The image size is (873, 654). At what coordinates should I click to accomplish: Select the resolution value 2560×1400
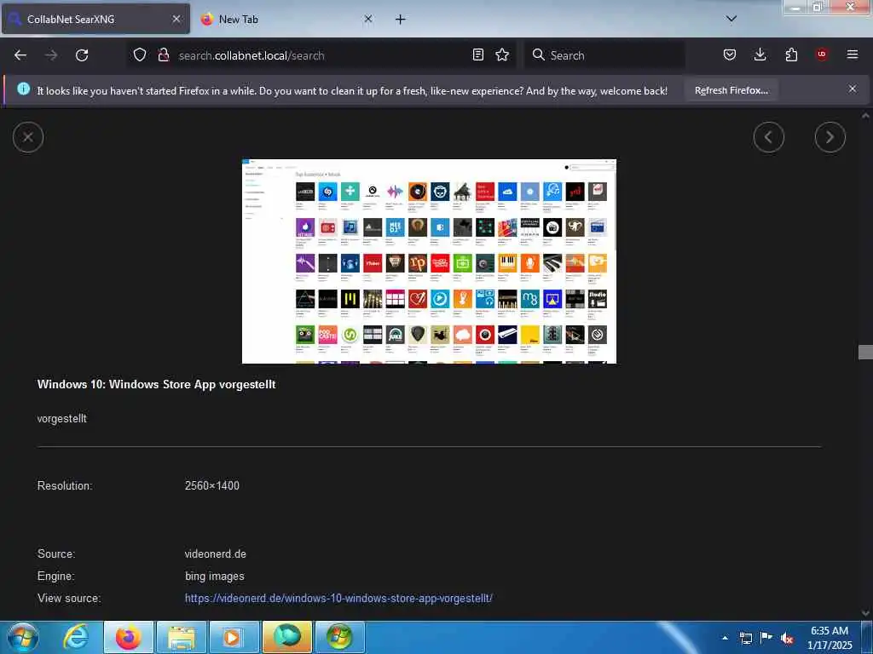click(212, 485)
